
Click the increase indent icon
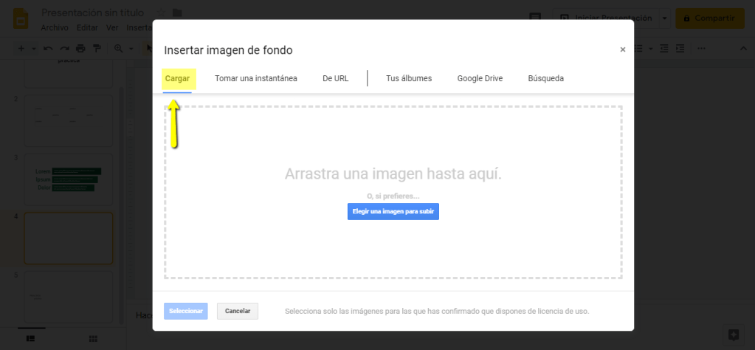[x=680, y=49]
